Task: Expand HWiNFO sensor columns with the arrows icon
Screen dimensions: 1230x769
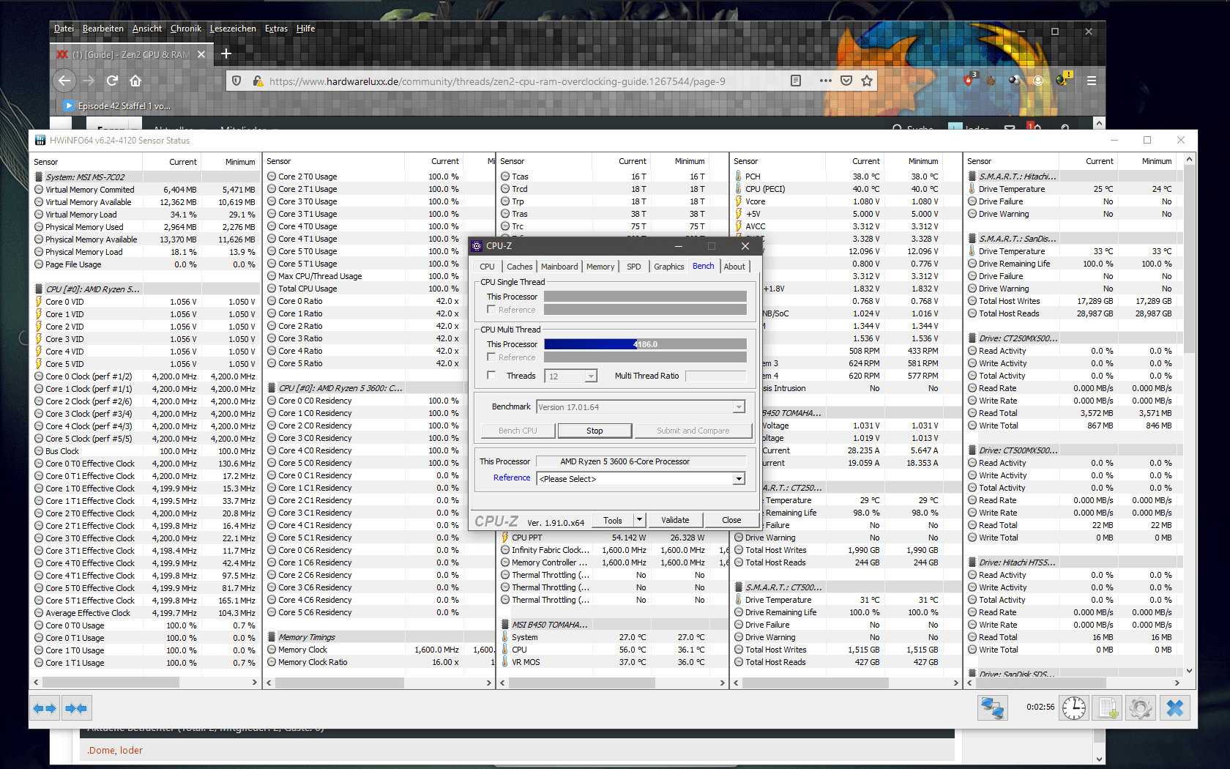Action: [45, 708]
